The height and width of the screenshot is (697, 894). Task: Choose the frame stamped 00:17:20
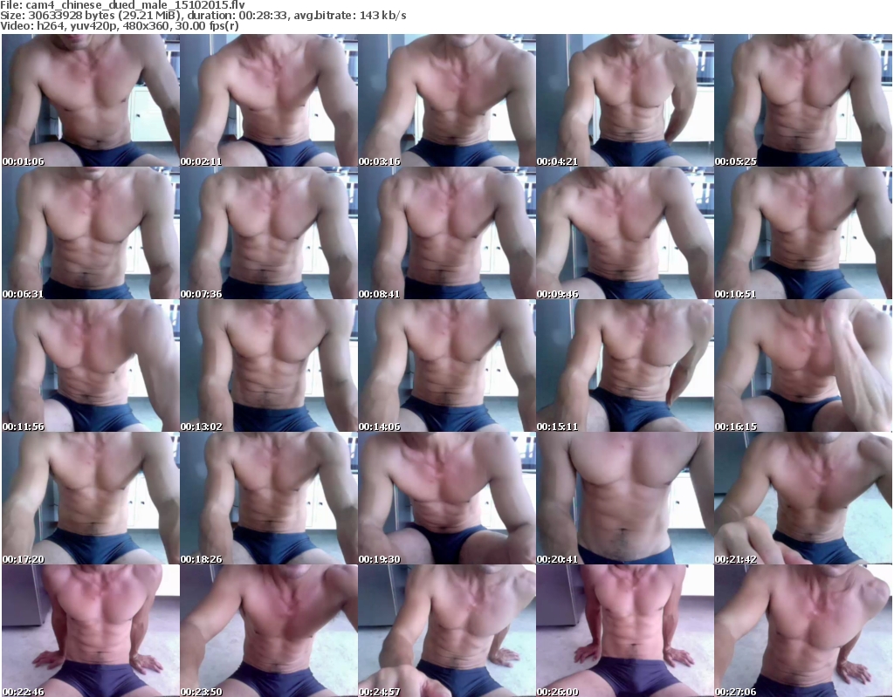coord(91,498)
